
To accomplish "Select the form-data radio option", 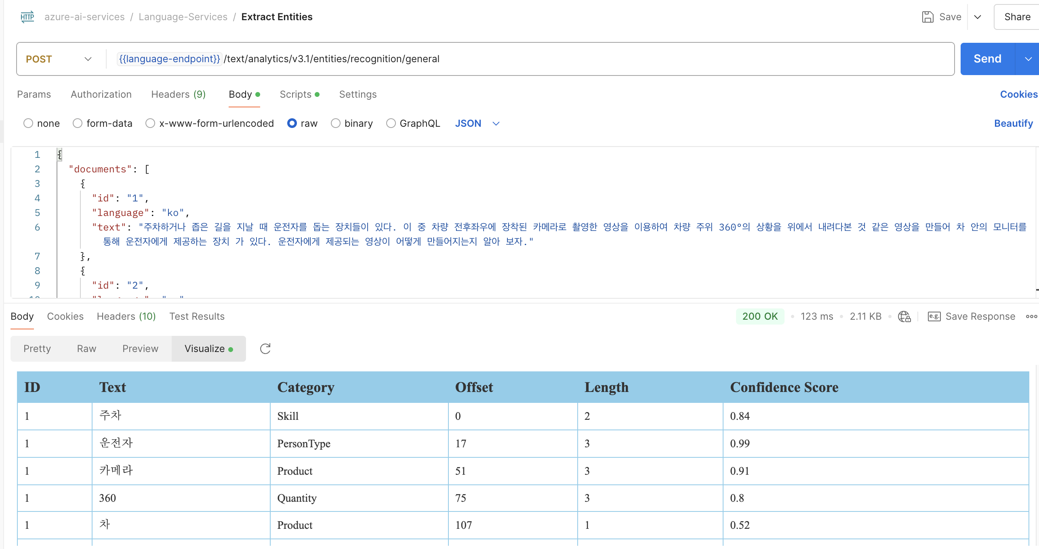I will coord(78,124).
